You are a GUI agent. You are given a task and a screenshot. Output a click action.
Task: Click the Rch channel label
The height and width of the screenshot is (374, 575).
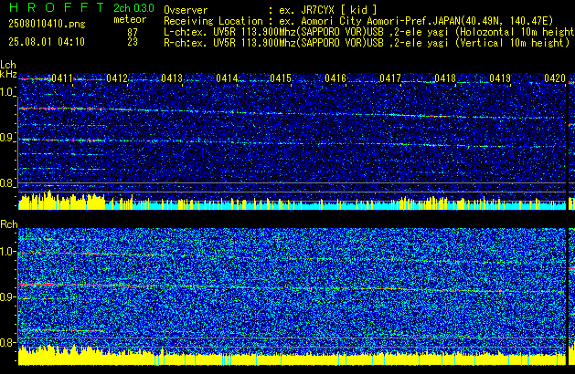tap(9, 224)
